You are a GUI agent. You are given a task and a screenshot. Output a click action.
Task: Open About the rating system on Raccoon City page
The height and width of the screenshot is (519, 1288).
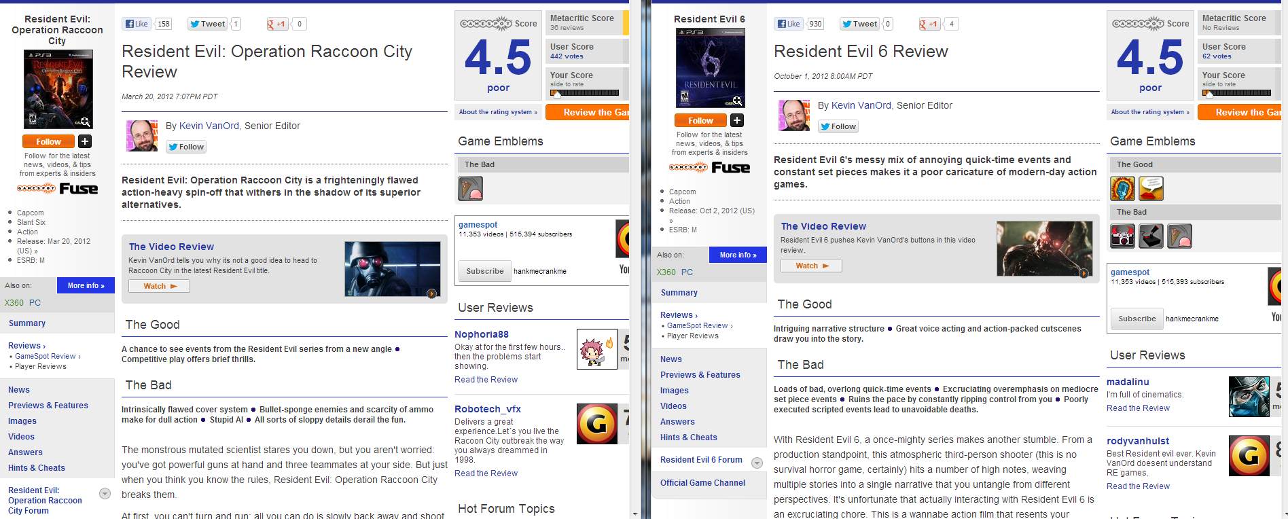[x=498, y=112]
